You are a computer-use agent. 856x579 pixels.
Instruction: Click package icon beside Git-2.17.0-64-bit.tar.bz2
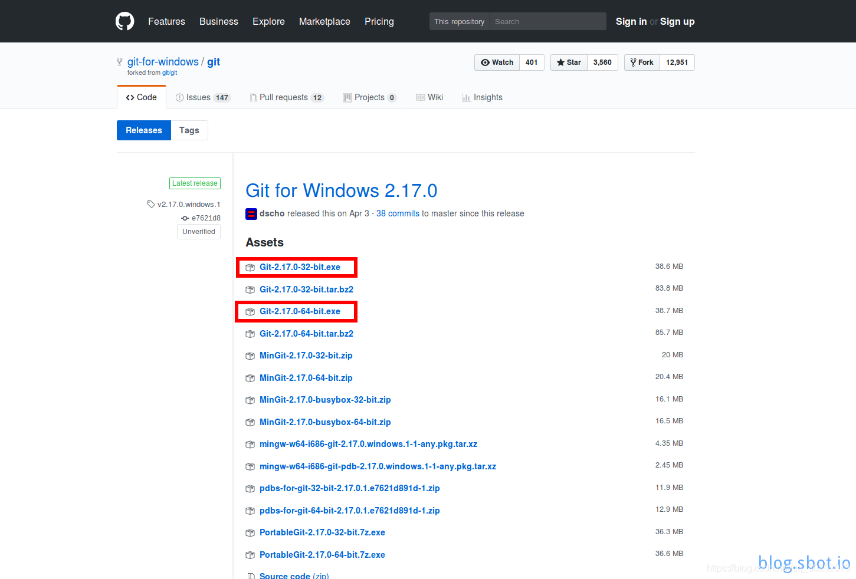250,334
